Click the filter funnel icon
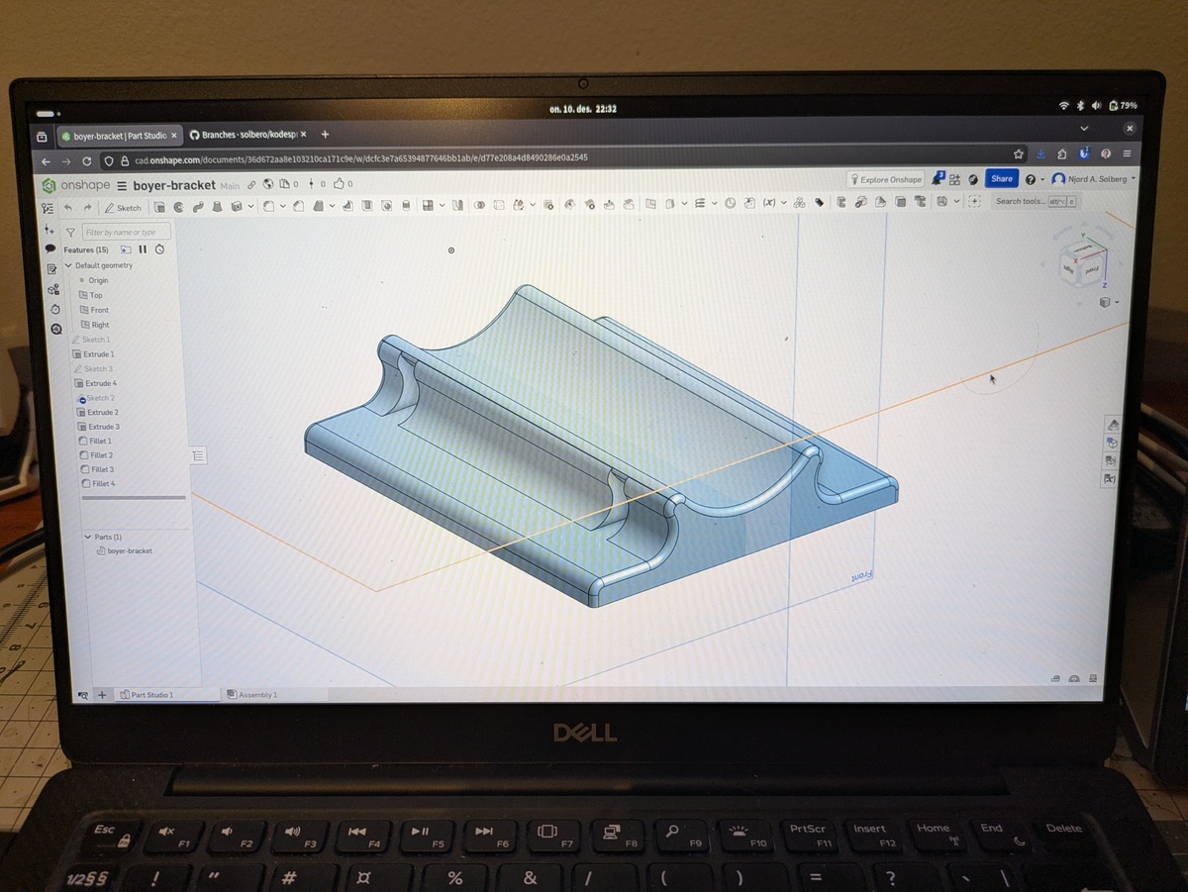1188x892 pixels. coord(70,233)
